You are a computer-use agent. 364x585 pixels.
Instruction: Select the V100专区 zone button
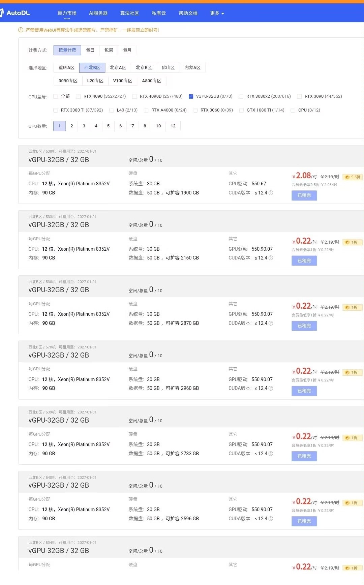122,81
